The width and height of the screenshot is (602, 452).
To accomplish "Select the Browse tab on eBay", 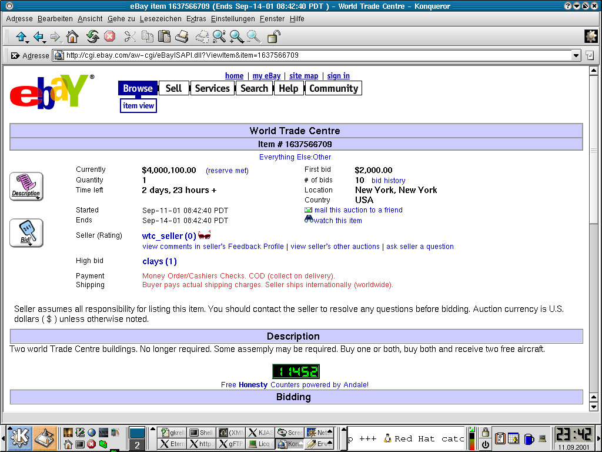I will (x=138, y=88).
